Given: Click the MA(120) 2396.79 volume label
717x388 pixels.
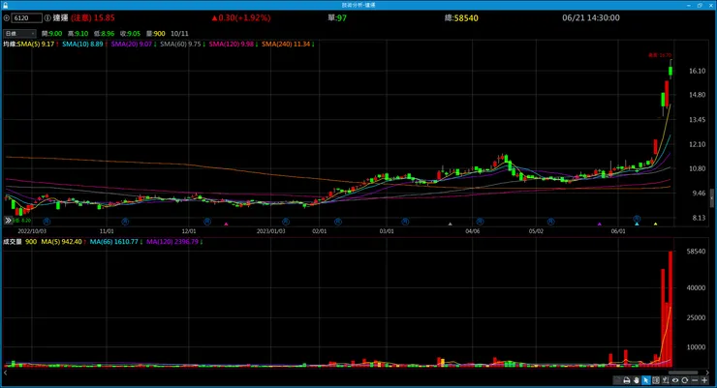Looking at the screenshot, I should [x=173, y=242].
